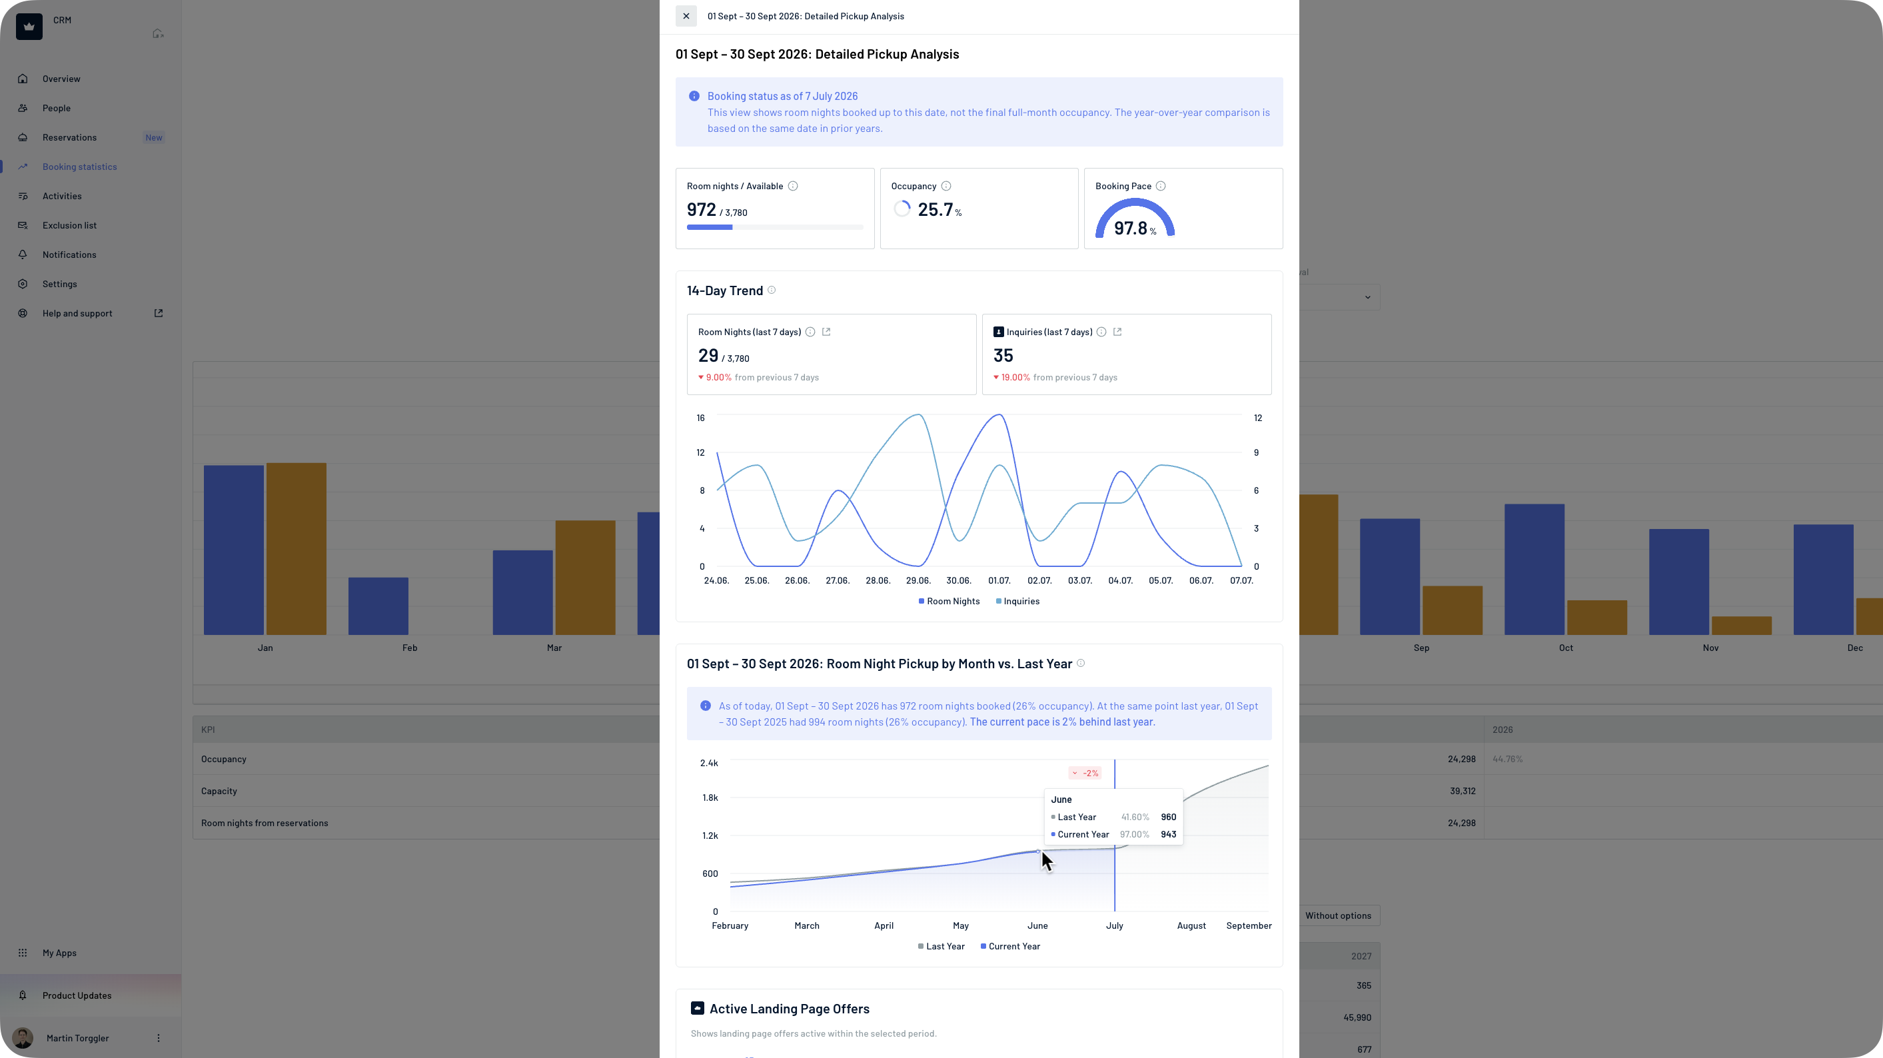Click the 19.00% decrease indicator
Screen dimensions: 1883x1058
pos(1011,378)
